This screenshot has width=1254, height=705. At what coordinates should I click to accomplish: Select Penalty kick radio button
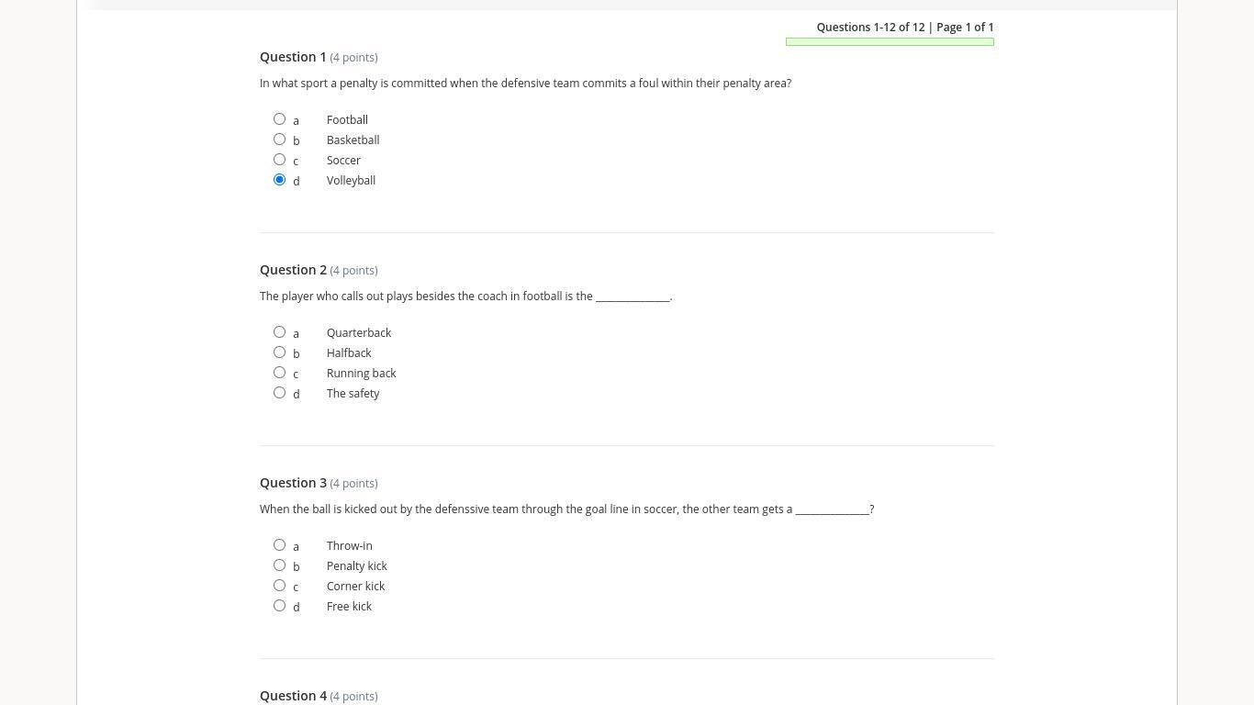click(x=279, y=565)
